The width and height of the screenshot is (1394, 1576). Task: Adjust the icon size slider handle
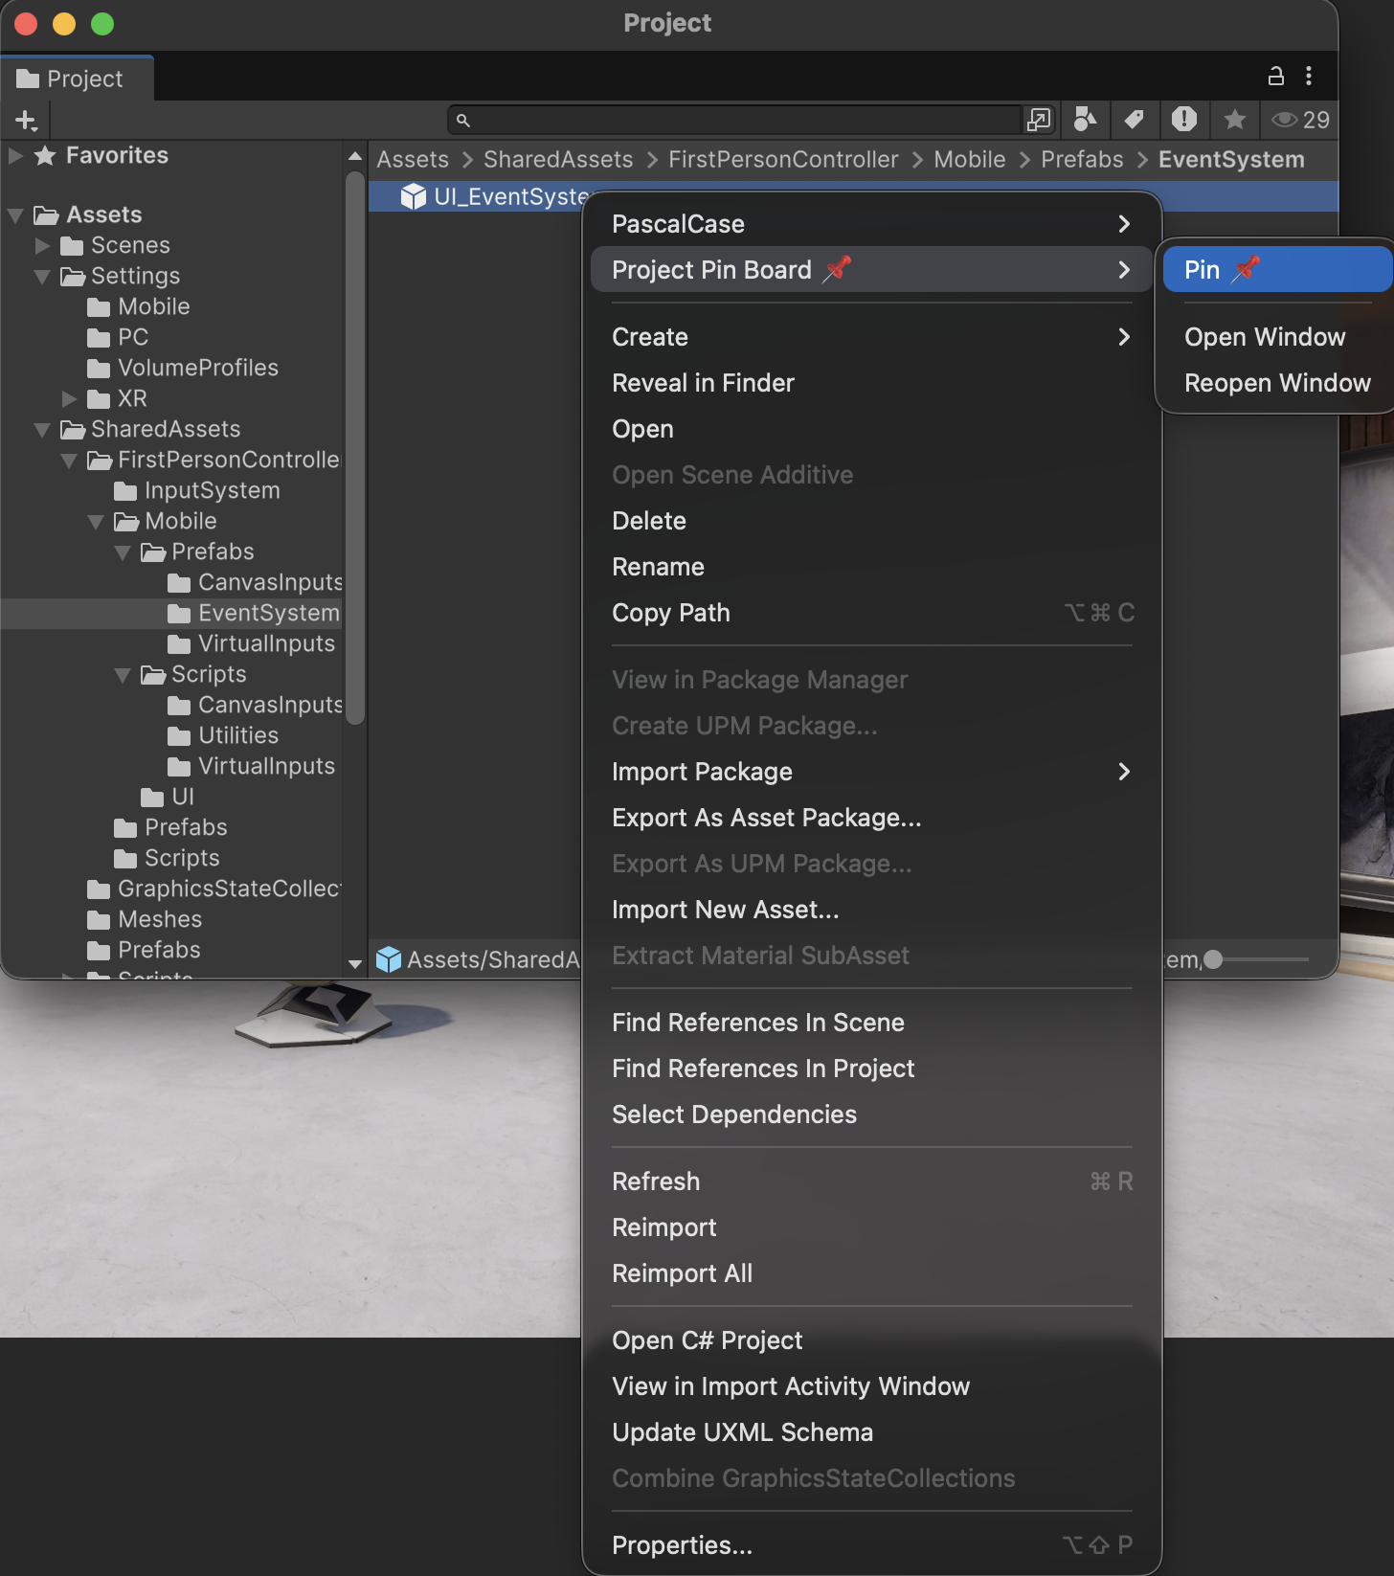pos(1213,959)
